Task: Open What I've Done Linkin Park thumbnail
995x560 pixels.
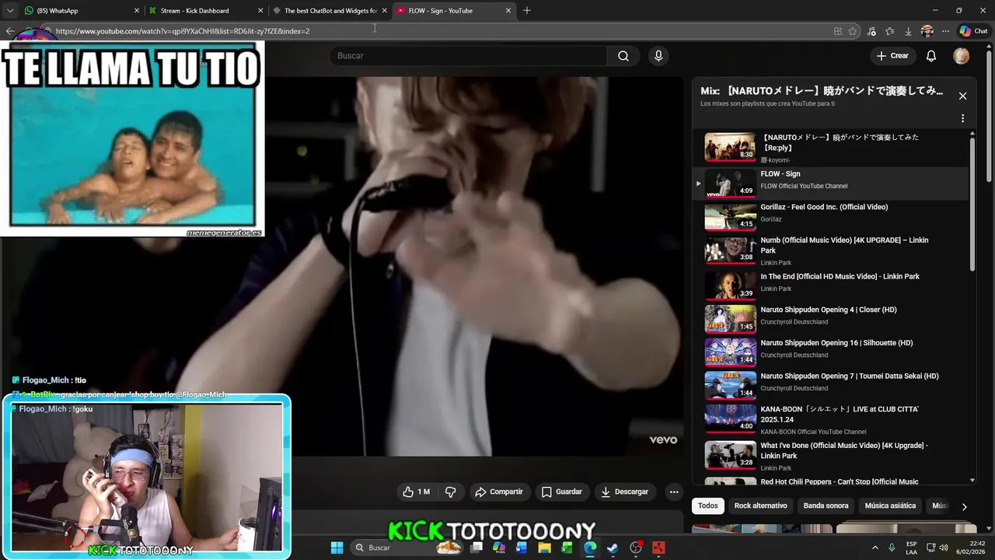Action: [x=730, y=455]
